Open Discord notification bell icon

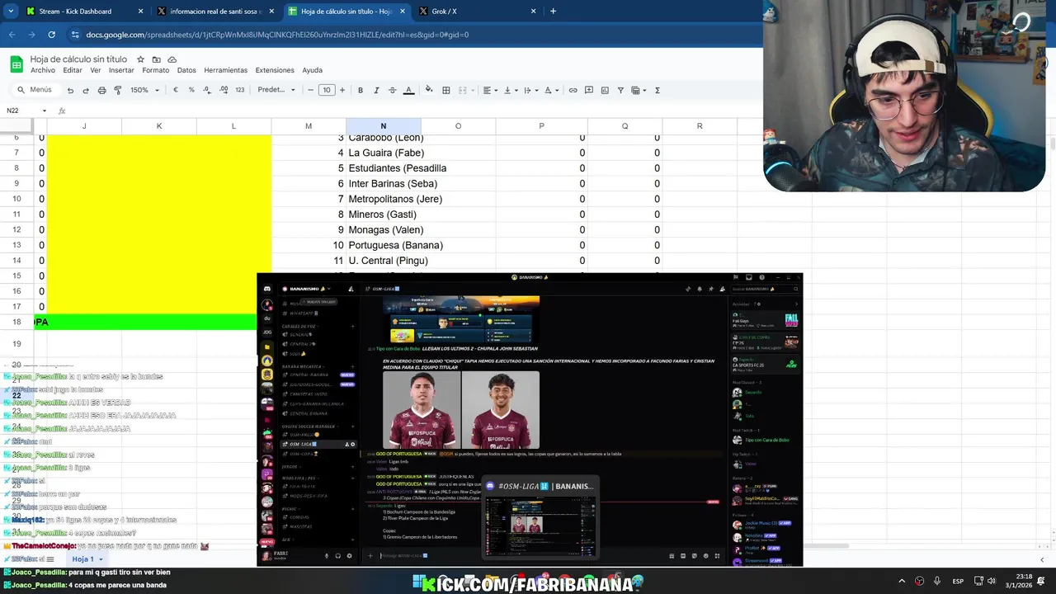(699, 289)
